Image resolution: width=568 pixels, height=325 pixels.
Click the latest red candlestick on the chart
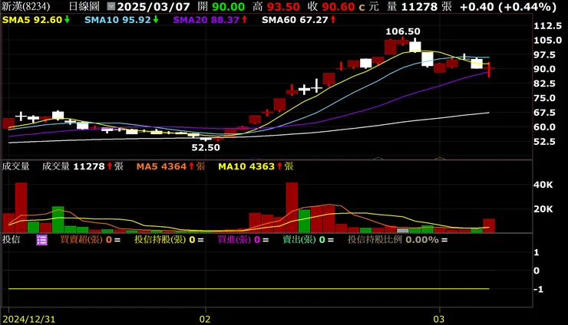point(489,69)
